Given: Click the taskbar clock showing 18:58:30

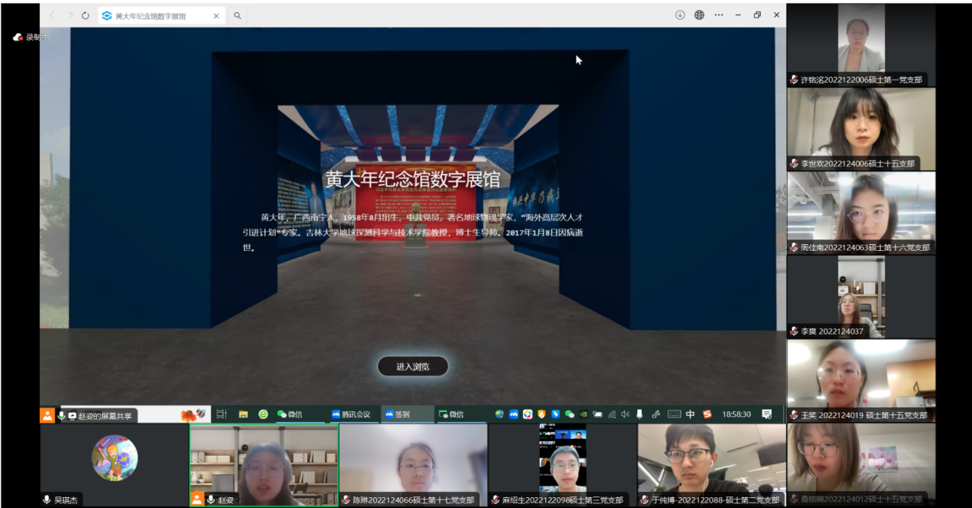Looking at the screenshot, I should [736, 414].
